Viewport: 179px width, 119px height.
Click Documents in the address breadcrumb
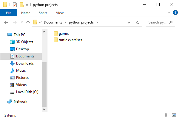coord(53,22)
